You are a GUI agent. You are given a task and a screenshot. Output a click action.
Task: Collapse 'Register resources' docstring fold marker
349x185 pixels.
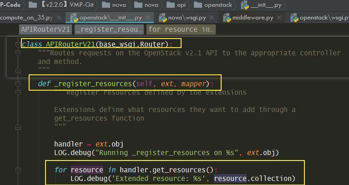[18, 92]
